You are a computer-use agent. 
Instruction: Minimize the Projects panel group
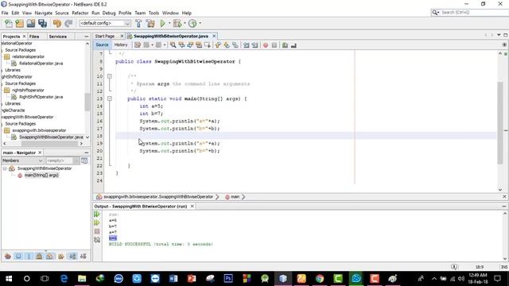(87, 37)
